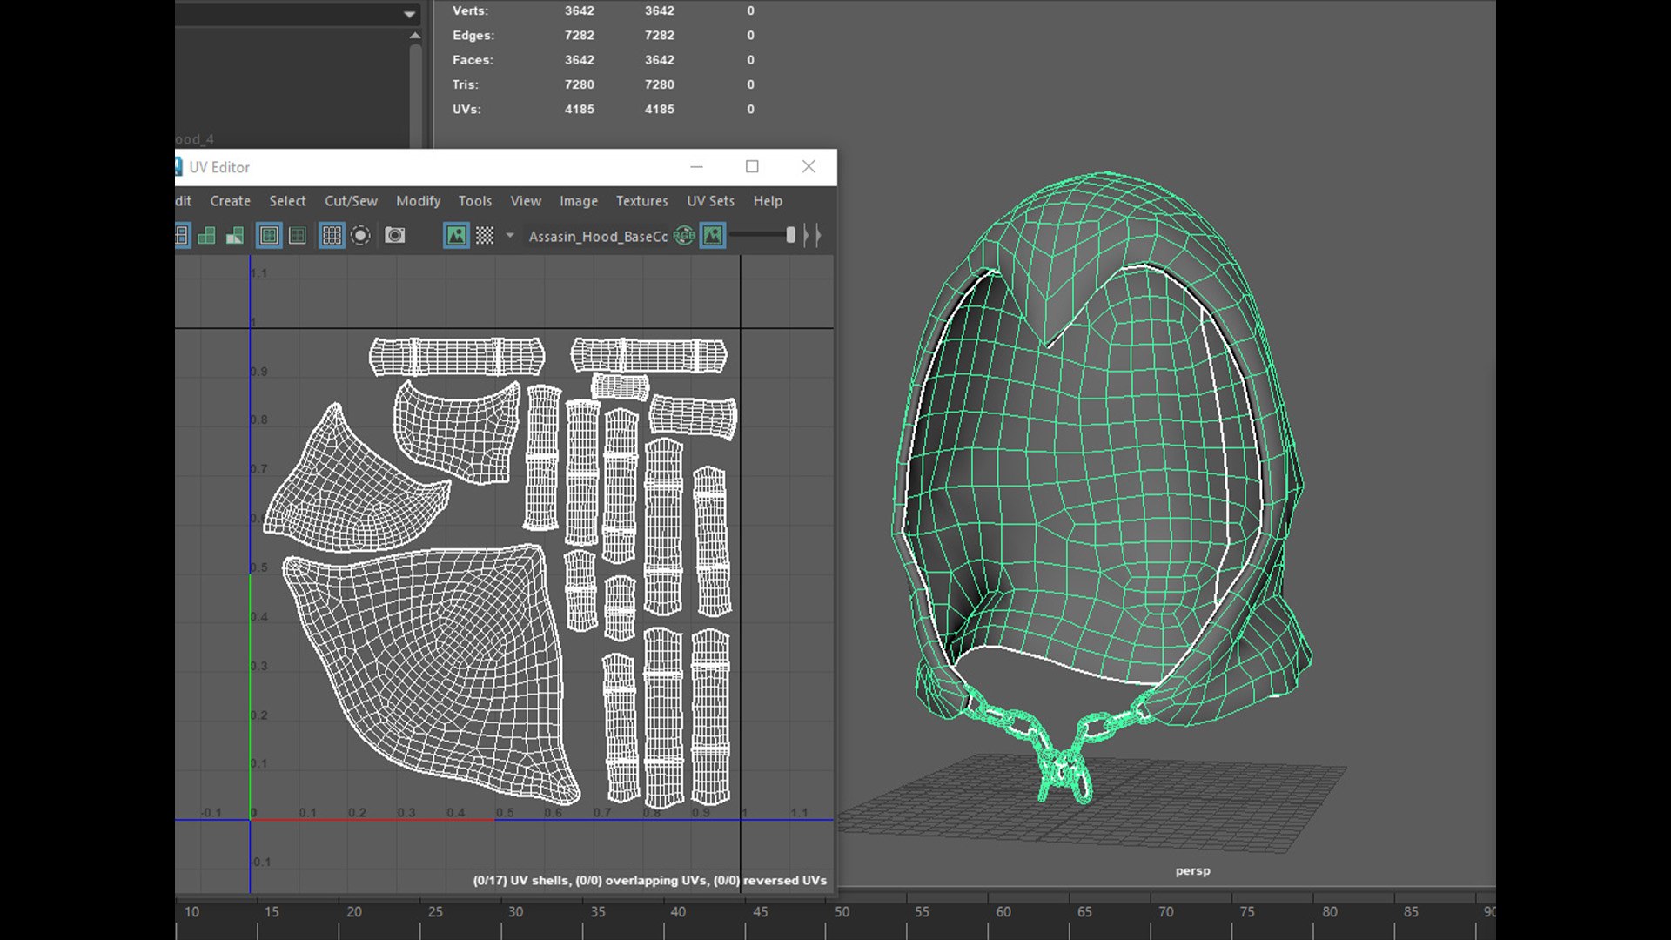
Task: Click frame 50 on the timeline
Action: (842, 912)
